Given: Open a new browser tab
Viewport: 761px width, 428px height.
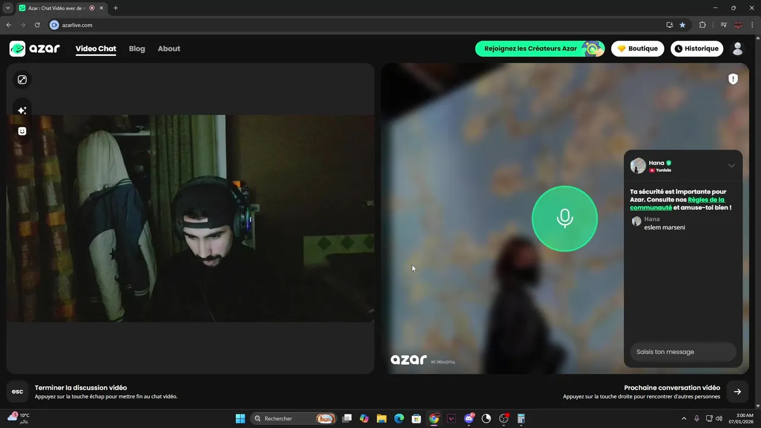Looking at the screenshot, I should click(115, 8).
